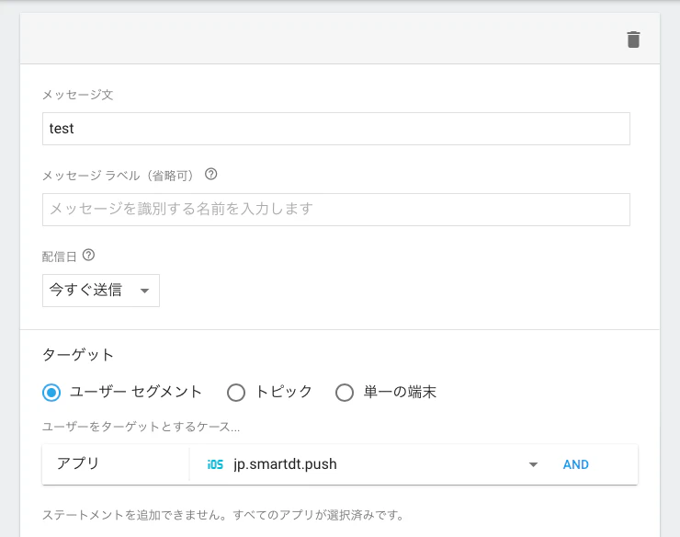Focus the メッセージ ラベル input field
This screenshot has height=537, width=680.
[336, 210]
